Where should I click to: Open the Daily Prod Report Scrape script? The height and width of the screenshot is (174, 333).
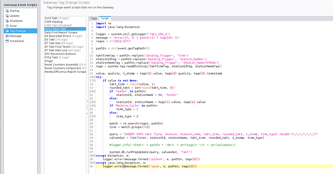click(x=61, y=32)
